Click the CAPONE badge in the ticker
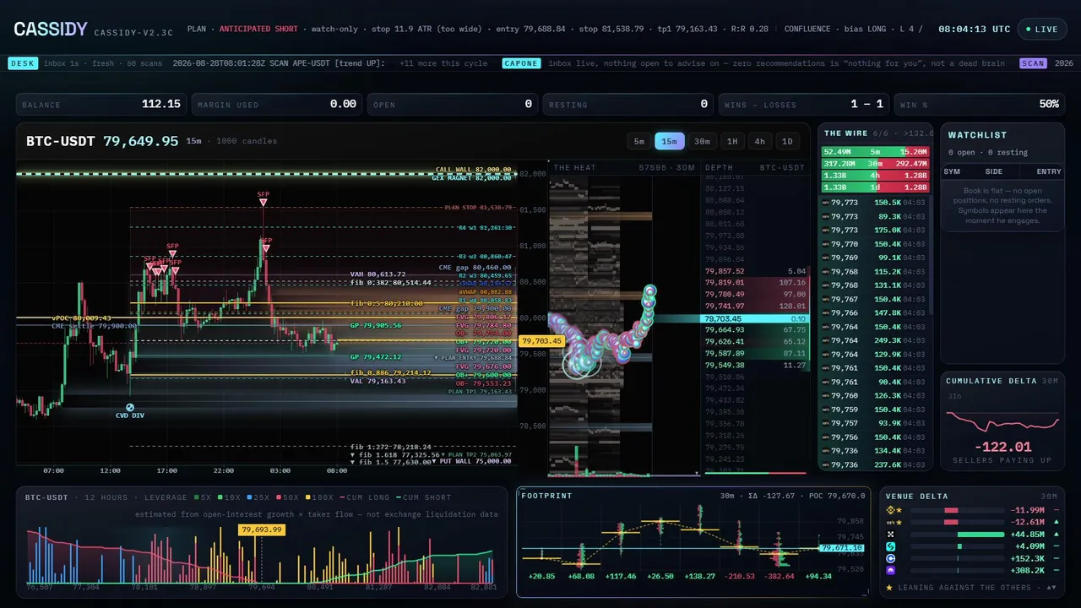 [521, 63]
